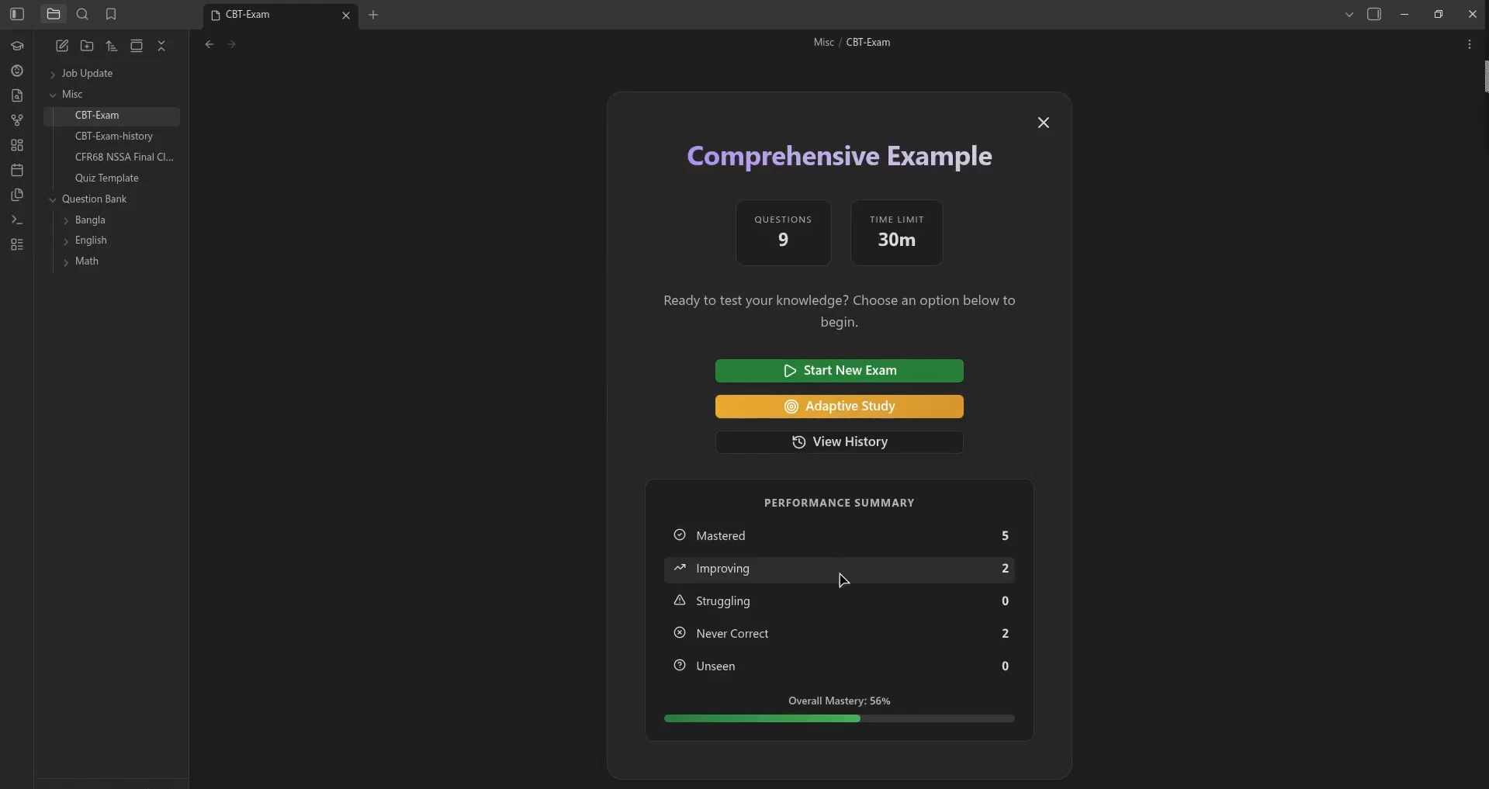Click Adaptive Study button
The image size is (1489, 789).
pyautogui.click(x=839, y=407)
